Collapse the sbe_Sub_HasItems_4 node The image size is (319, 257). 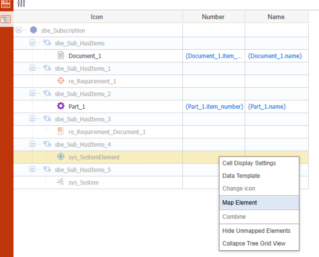click(32, 144)
